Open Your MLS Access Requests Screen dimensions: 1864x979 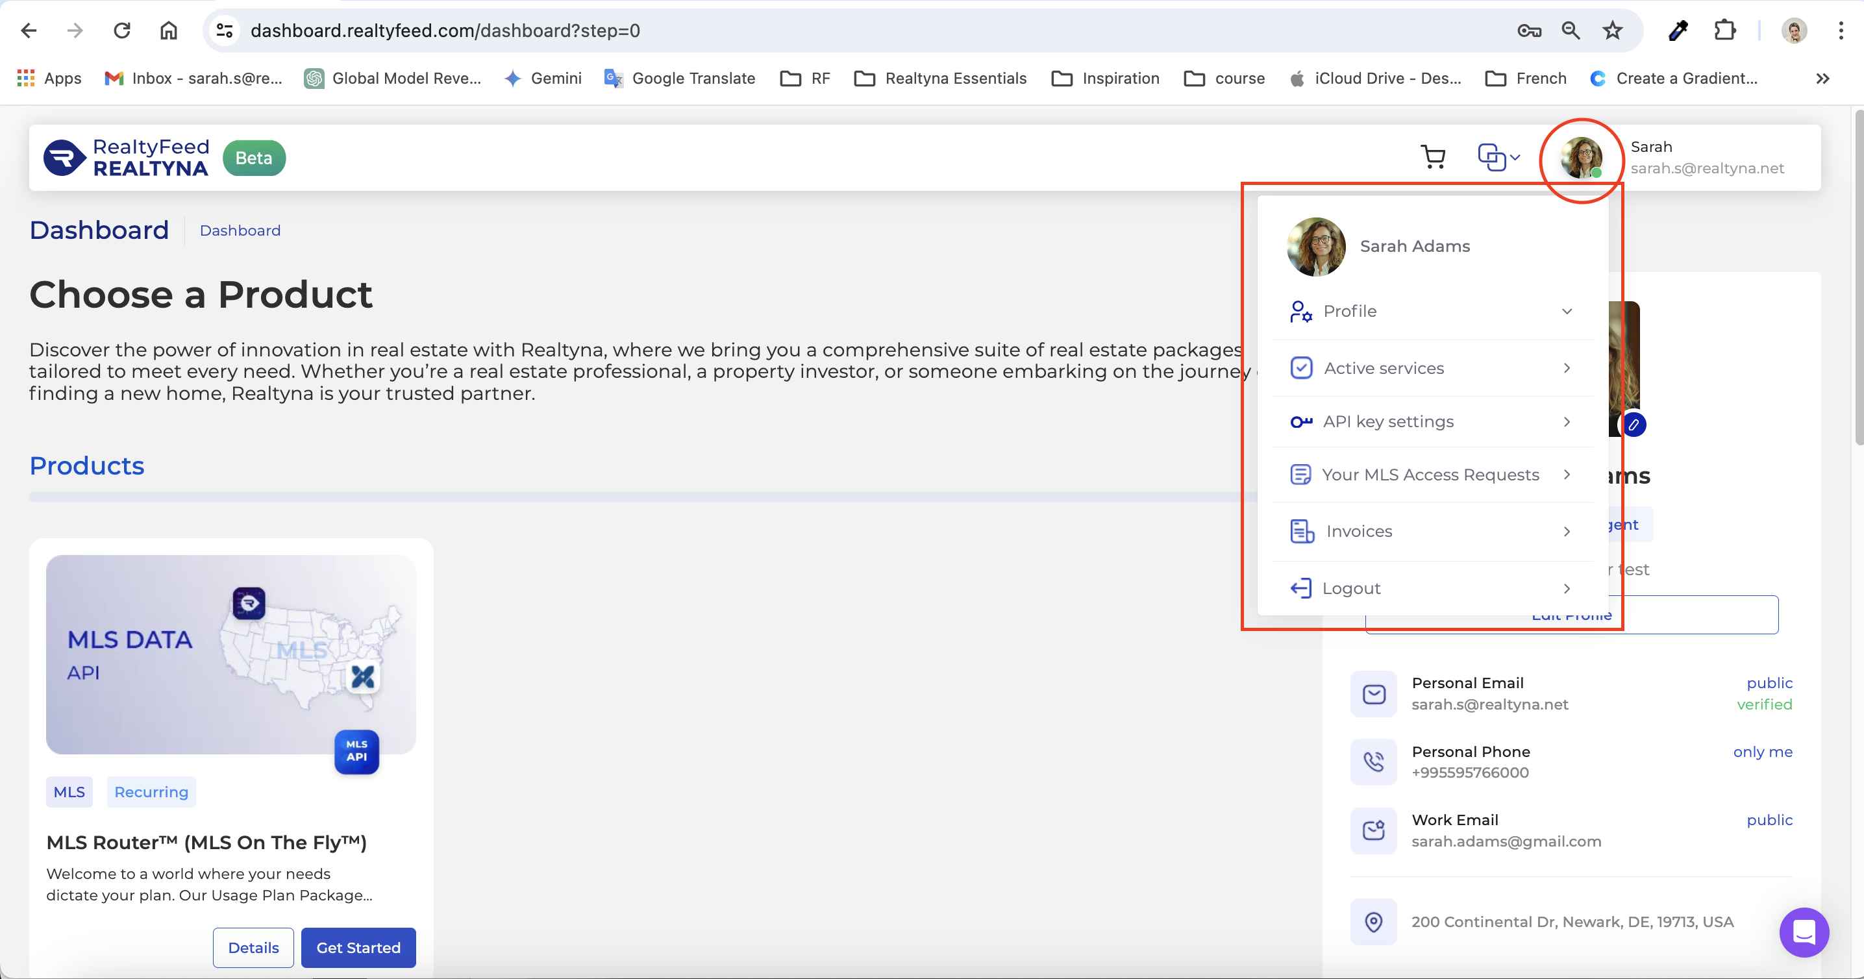pos(1433,475)
